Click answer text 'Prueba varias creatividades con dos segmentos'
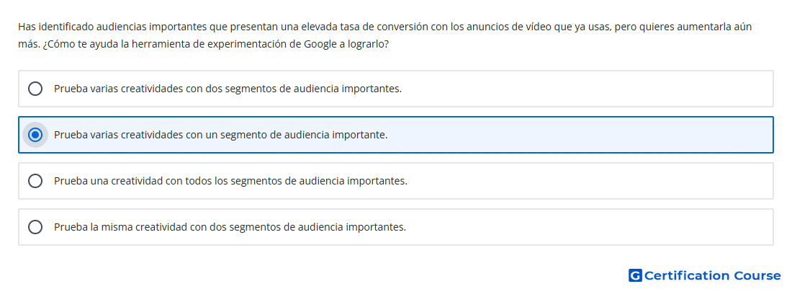 (228, 89)
